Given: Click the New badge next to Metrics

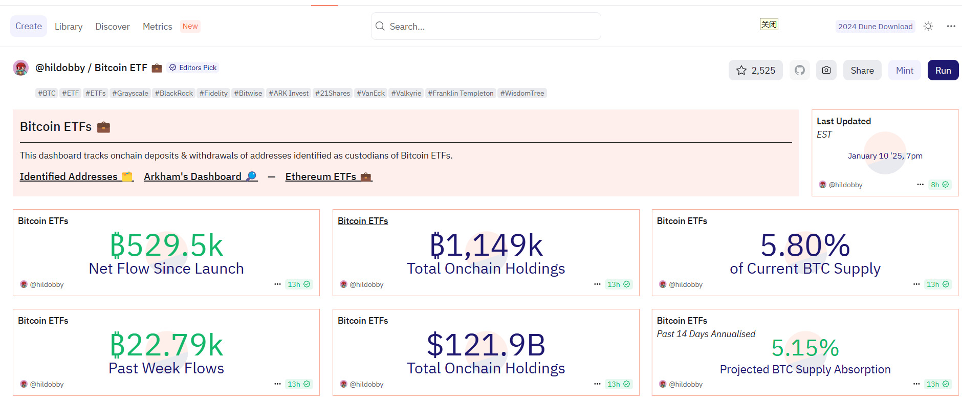Looking at the screenshot, I should 190,26.
